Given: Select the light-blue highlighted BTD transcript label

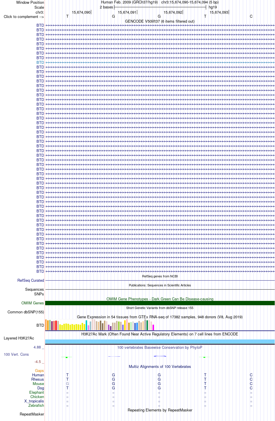Looking at the screenshot, I should coord(40,62).
